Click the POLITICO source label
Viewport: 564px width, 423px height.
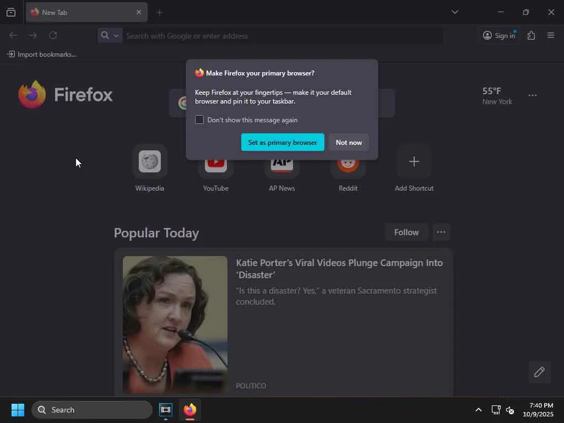tap(251, 386)
